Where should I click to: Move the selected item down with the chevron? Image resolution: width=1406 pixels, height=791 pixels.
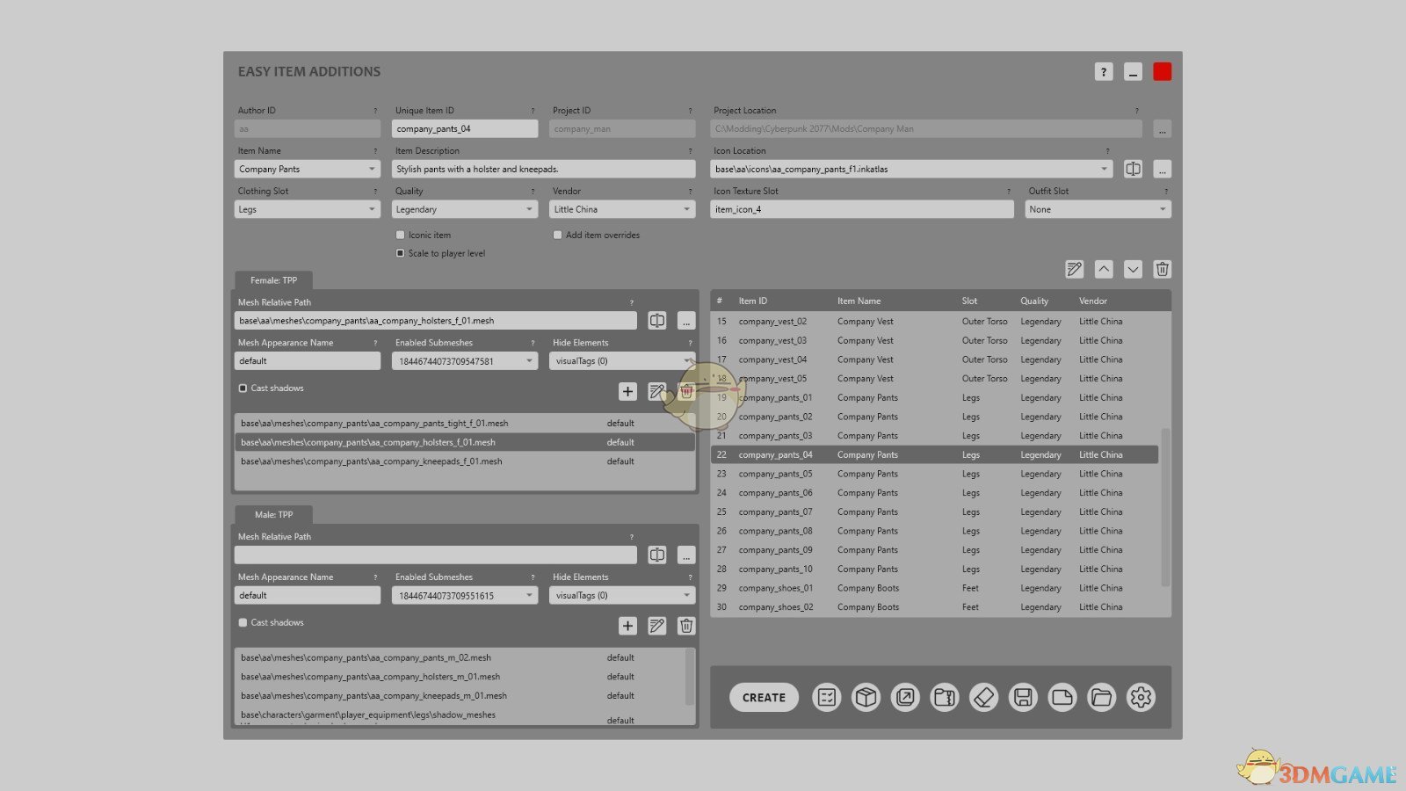1133,269
